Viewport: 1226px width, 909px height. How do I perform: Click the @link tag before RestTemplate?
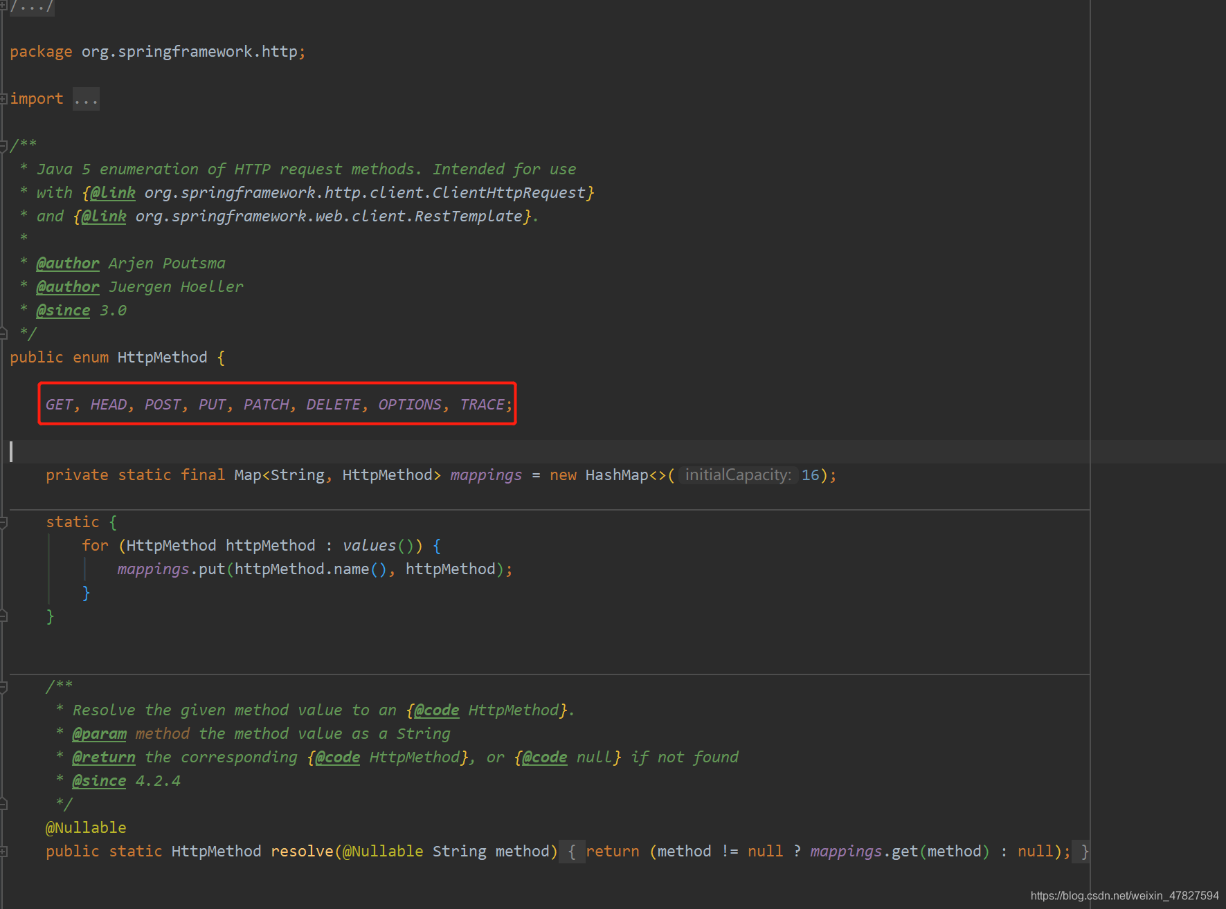[104, 217]
